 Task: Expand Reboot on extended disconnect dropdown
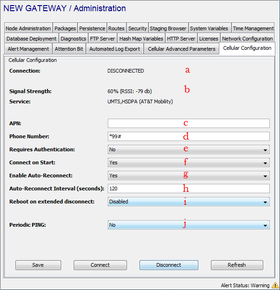188,202
